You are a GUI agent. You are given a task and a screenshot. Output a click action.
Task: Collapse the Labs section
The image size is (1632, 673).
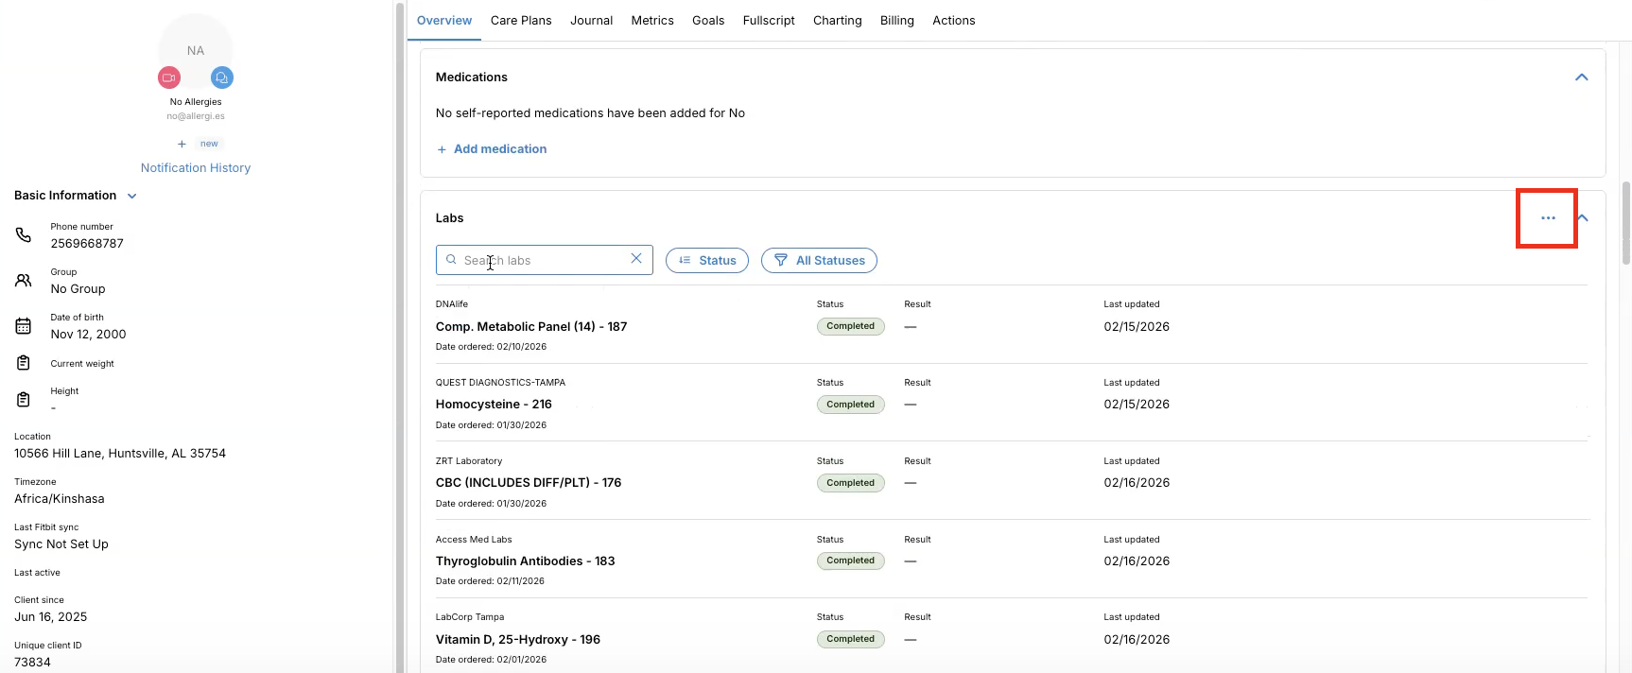point(1583,218)
